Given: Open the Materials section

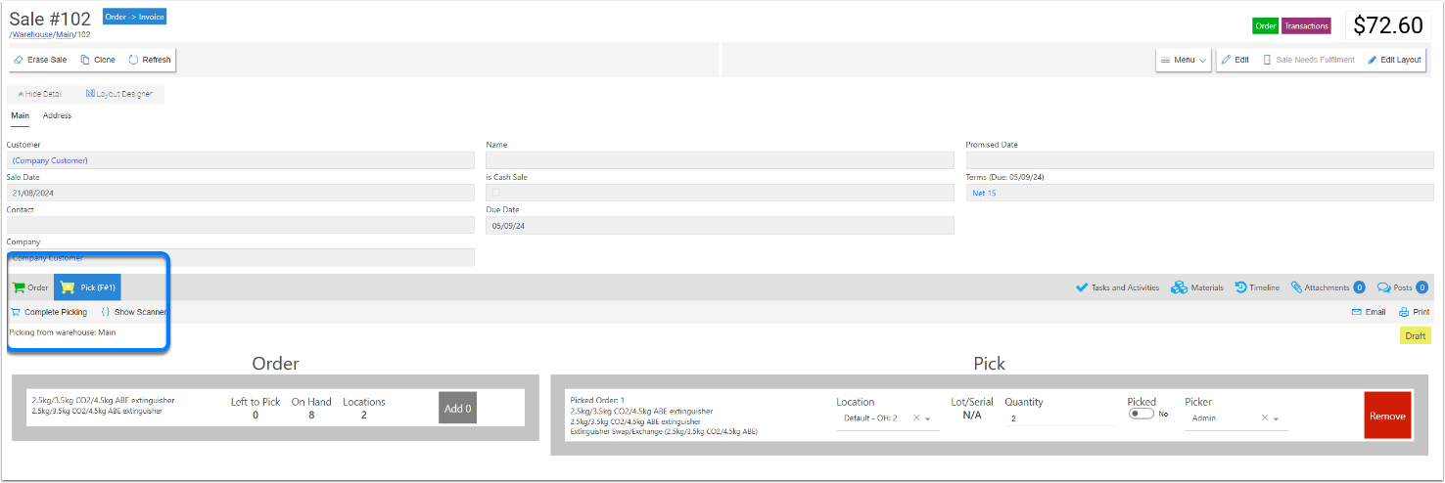Looking at the screenshot, I should [1196, 287].
